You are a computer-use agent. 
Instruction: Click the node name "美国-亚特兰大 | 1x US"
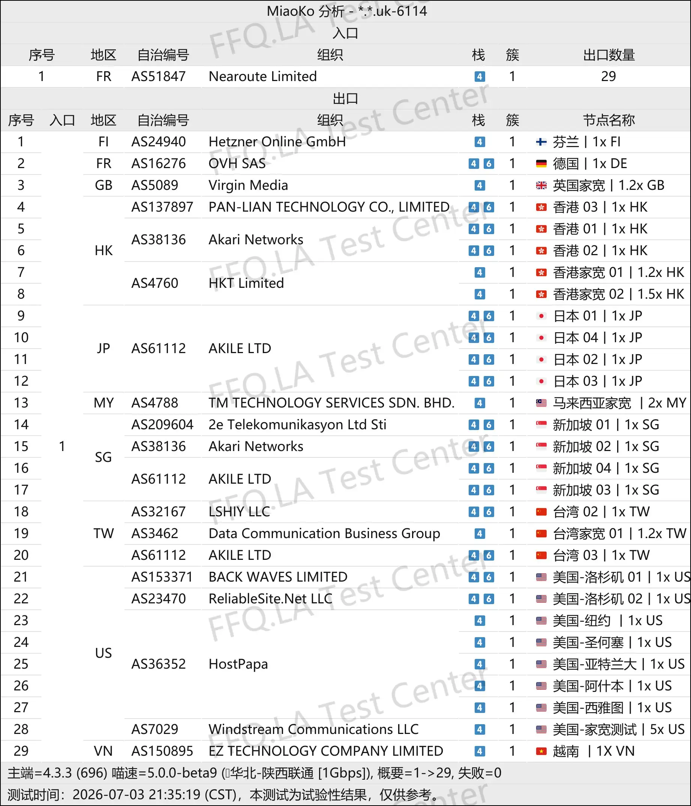pos(619,664)
